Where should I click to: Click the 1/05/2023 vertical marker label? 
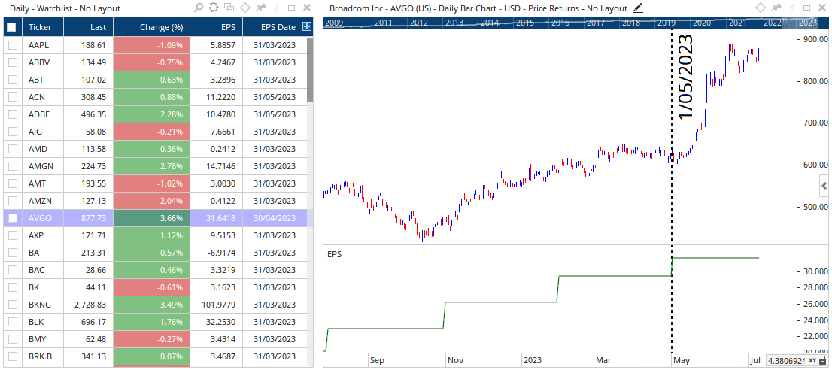click(686, 77)
